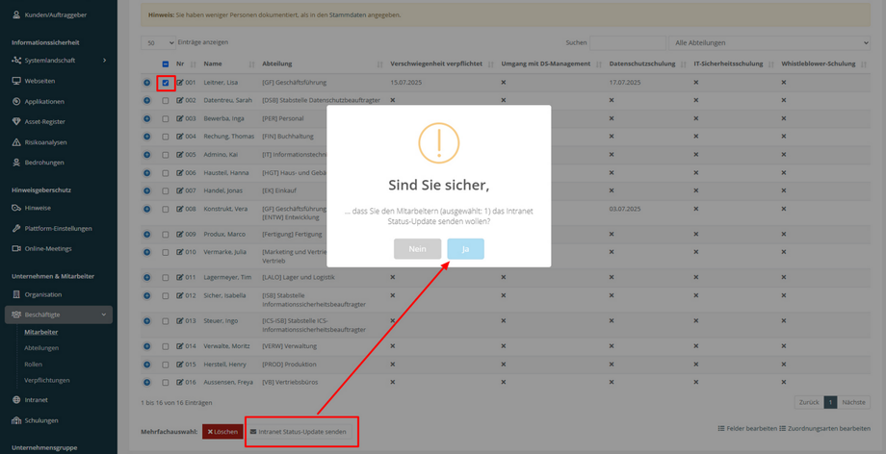Image resolution: width=886 pixels, height=454 pixels.
Task: Edit employee 001 with pencil icon
Action: [180, 83]
